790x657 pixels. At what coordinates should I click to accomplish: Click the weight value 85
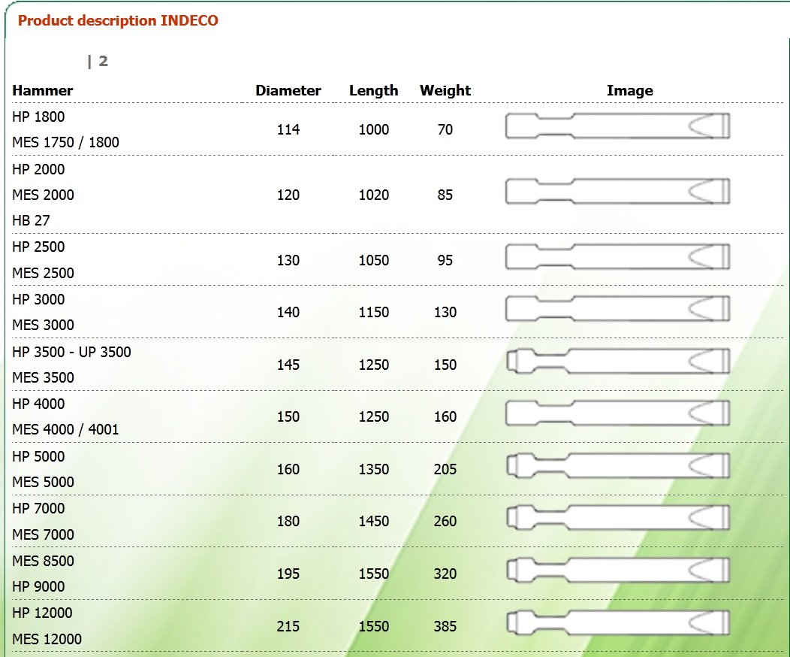coord(445,195)
